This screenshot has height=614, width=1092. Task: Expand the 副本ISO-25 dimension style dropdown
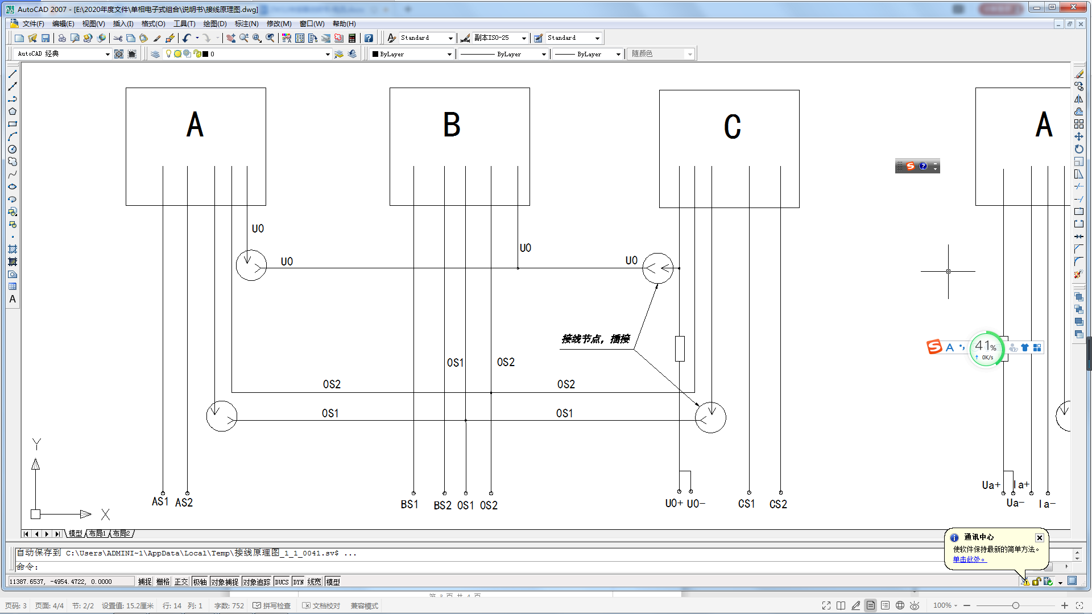(x=524, y=38)
